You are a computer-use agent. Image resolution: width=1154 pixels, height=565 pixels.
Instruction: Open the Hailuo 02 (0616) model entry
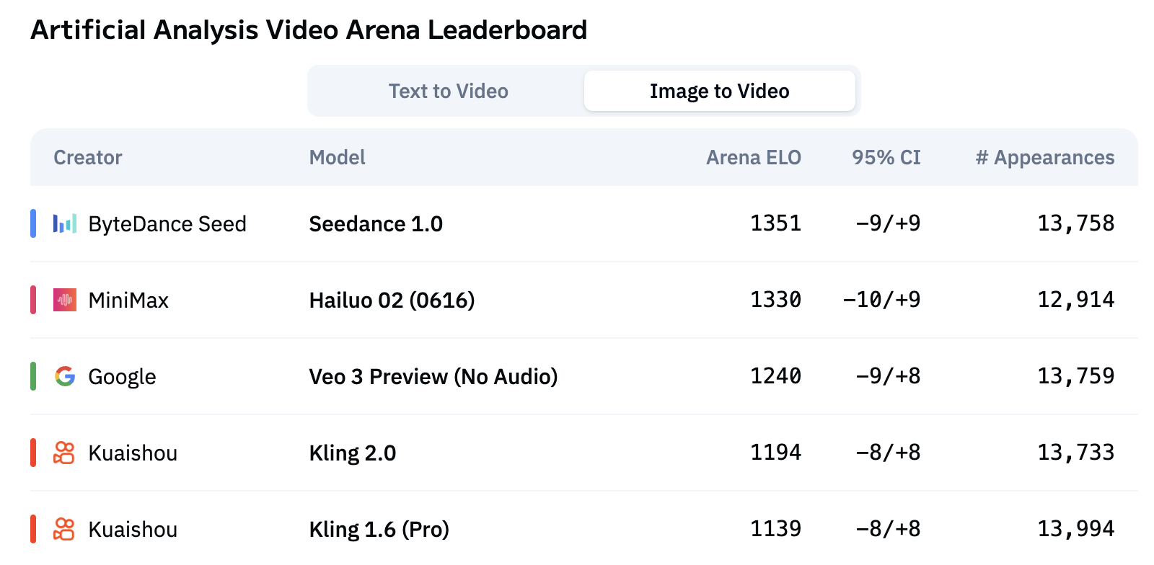tap(392, 301)
